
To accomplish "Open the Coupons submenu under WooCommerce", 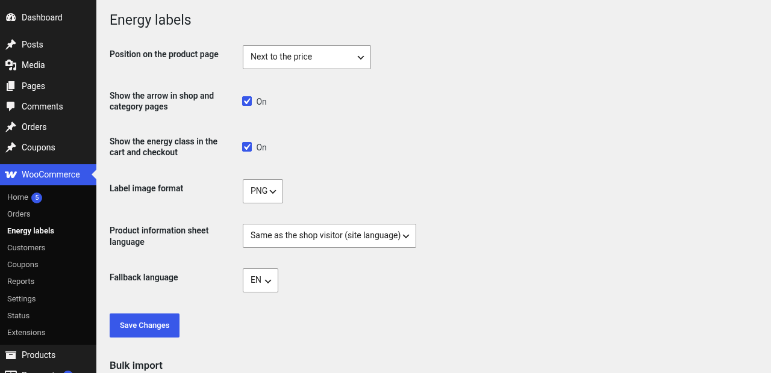I will (23, 265).
